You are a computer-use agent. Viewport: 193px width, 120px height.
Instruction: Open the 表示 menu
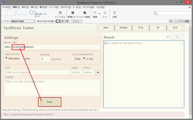pos(25,7)
